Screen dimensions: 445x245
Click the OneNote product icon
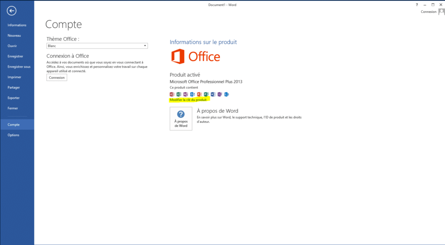point(186,94)
